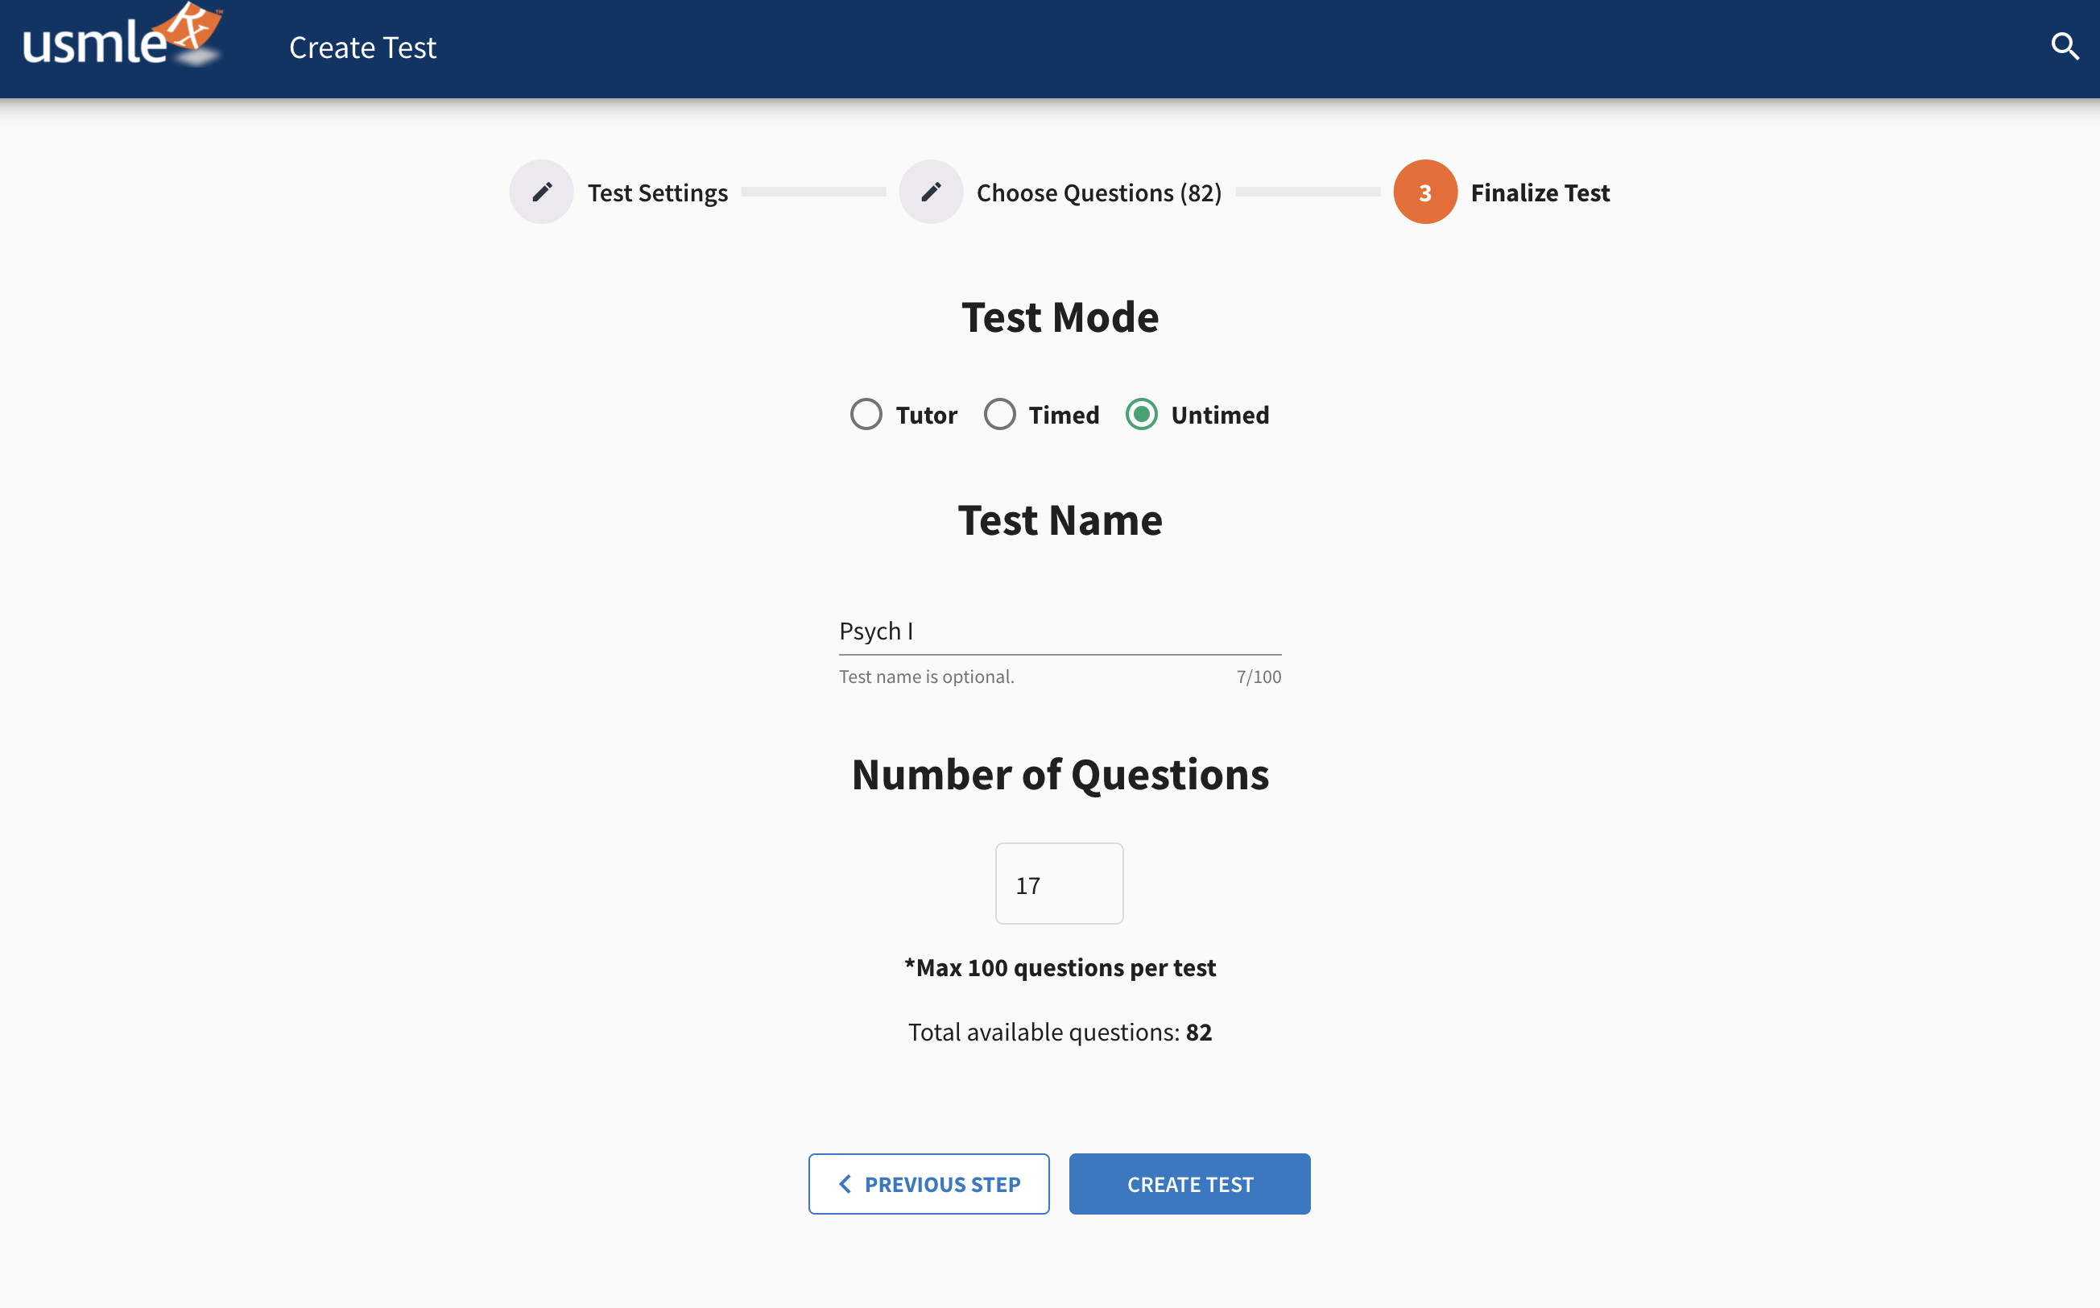Select the Timed radio button
Screen dimensions: 2100x1308
point(1000,414)
